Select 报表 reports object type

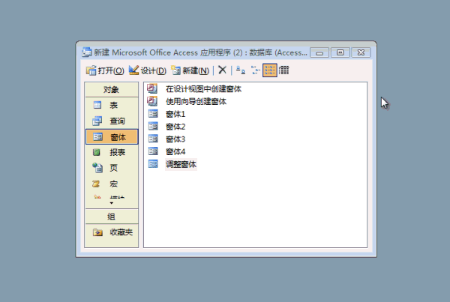(x=112, y=152)
